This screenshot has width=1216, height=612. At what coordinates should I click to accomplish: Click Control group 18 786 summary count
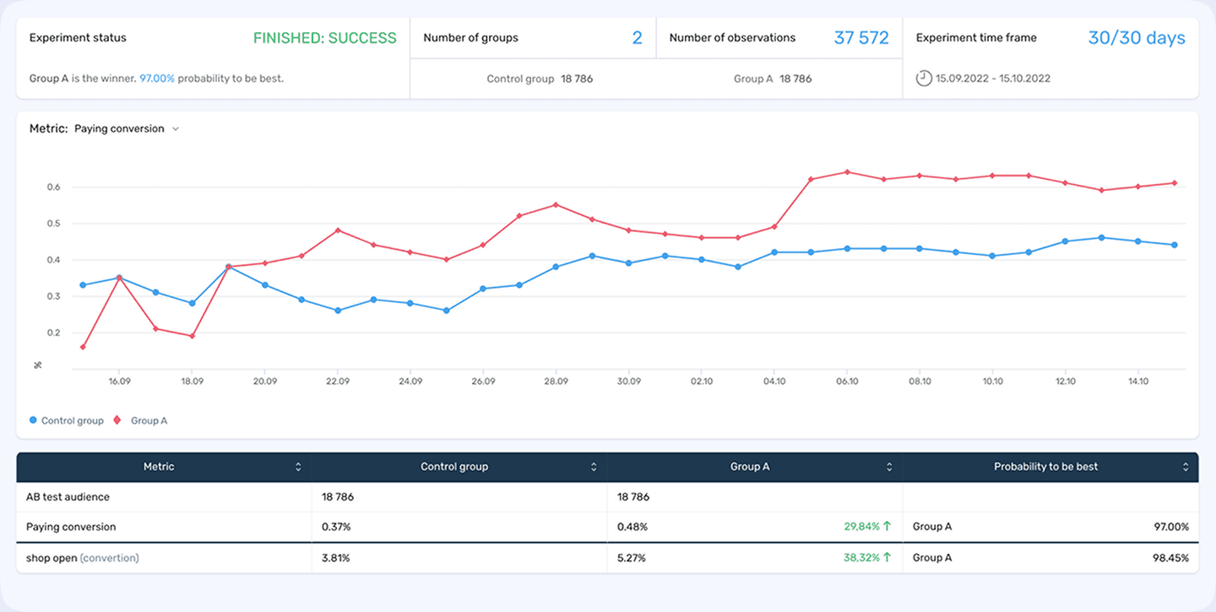click(x=540, y=79)
